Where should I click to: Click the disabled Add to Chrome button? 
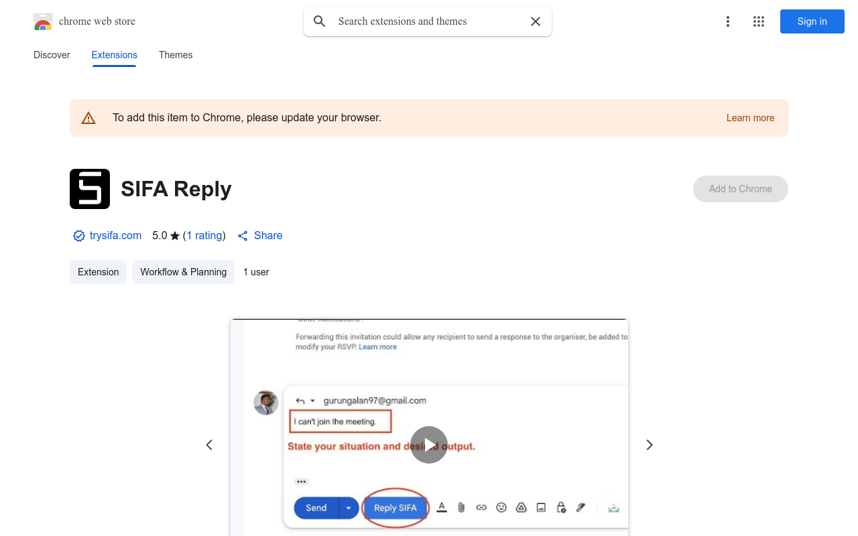[x=741, y=189]
